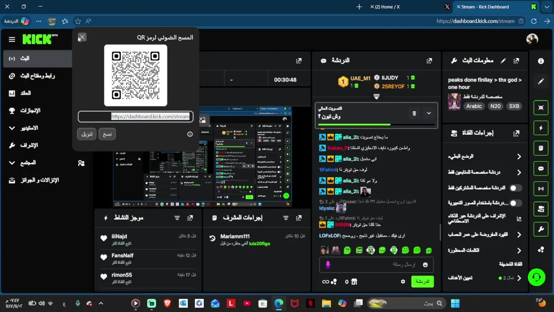Toggle stream preview widget in right toolbar

(541, 107)
